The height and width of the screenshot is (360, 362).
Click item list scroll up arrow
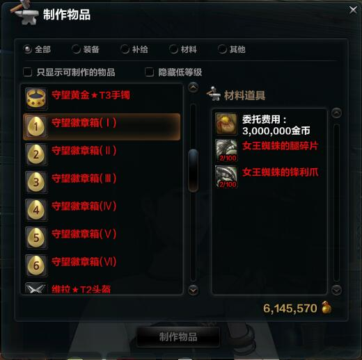tap(193, 88)
